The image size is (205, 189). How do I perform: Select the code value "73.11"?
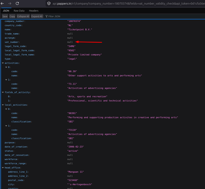click(72, 84)
